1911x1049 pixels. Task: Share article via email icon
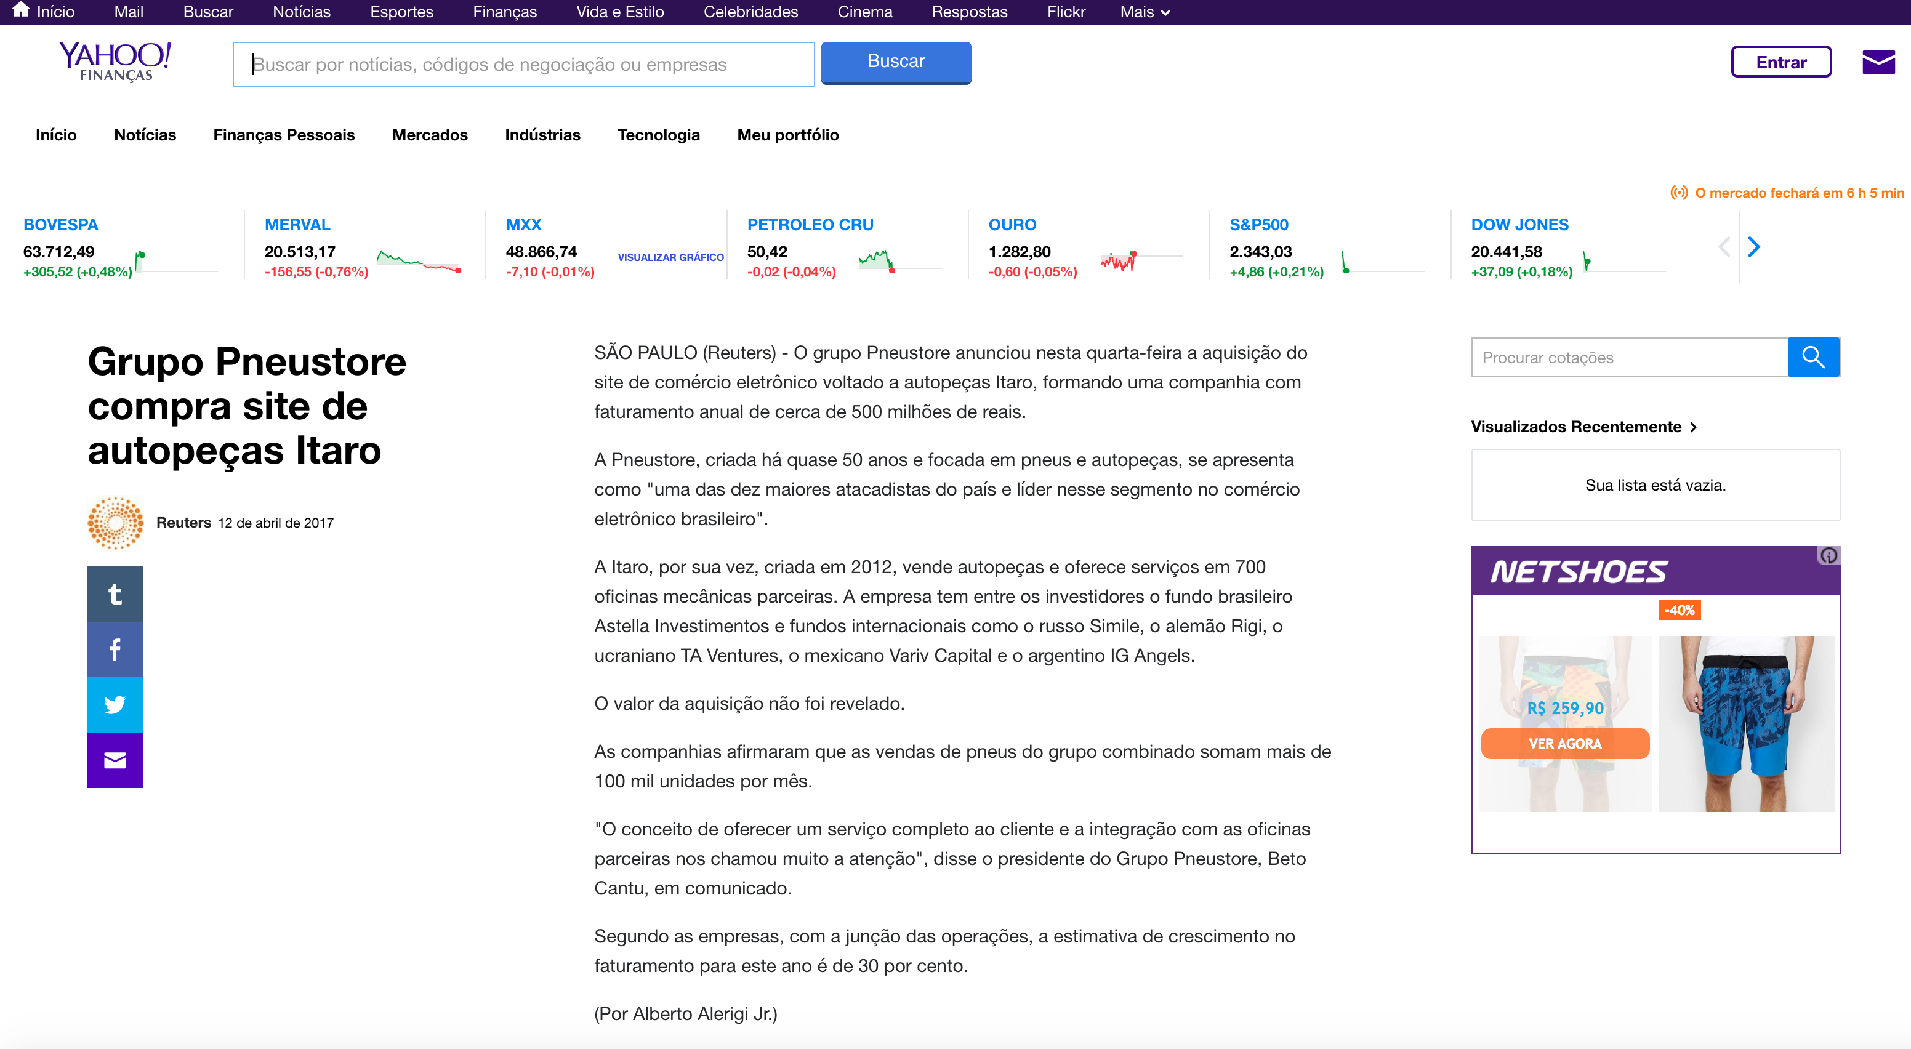(115, 760)
